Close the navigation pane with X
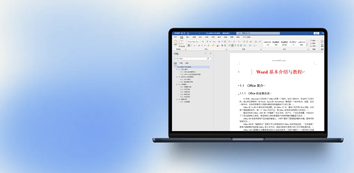The height and width of the screenshot is (173, 354). (x=211, y=54)
